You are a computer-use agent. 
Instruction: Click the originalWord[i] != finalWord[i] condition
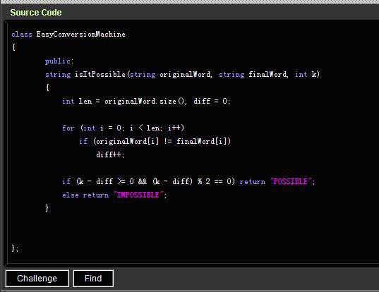(162, 141)
